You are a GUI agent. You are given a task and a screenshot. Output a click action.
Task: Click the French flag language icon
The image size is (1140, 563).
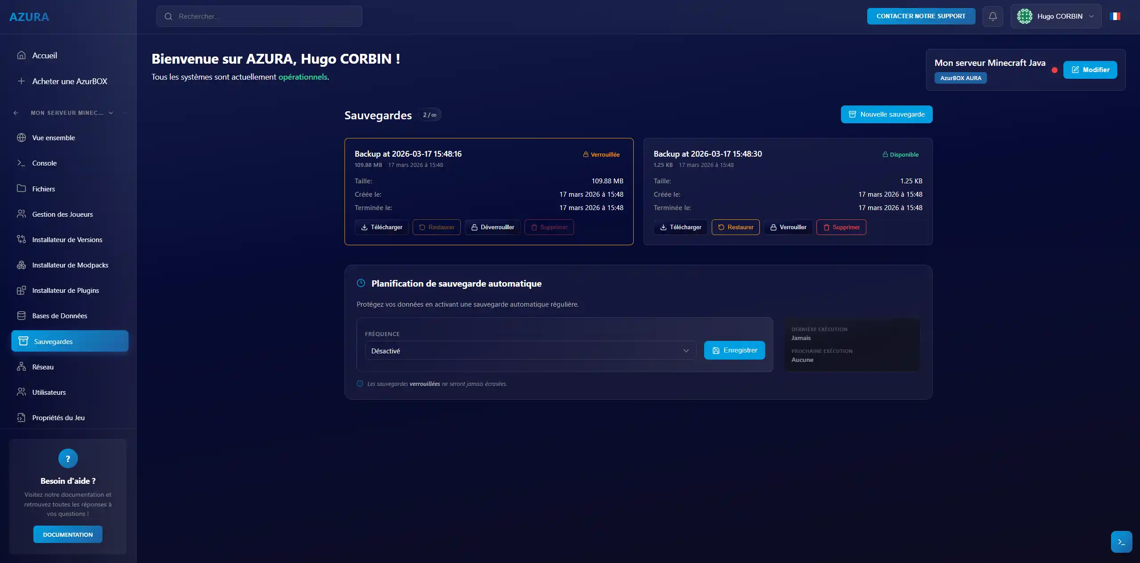click(1115, 16)
